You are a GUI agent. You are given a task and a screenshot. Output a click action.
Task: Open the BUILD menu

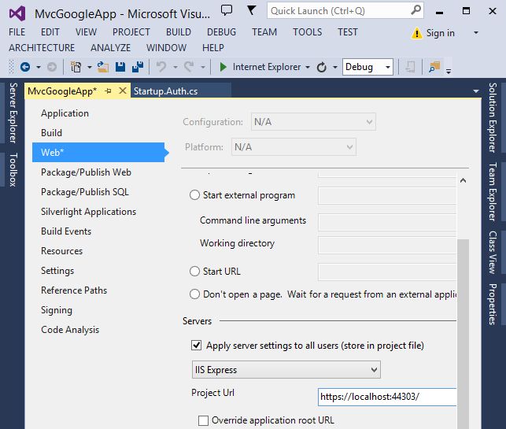click(179, 32)
